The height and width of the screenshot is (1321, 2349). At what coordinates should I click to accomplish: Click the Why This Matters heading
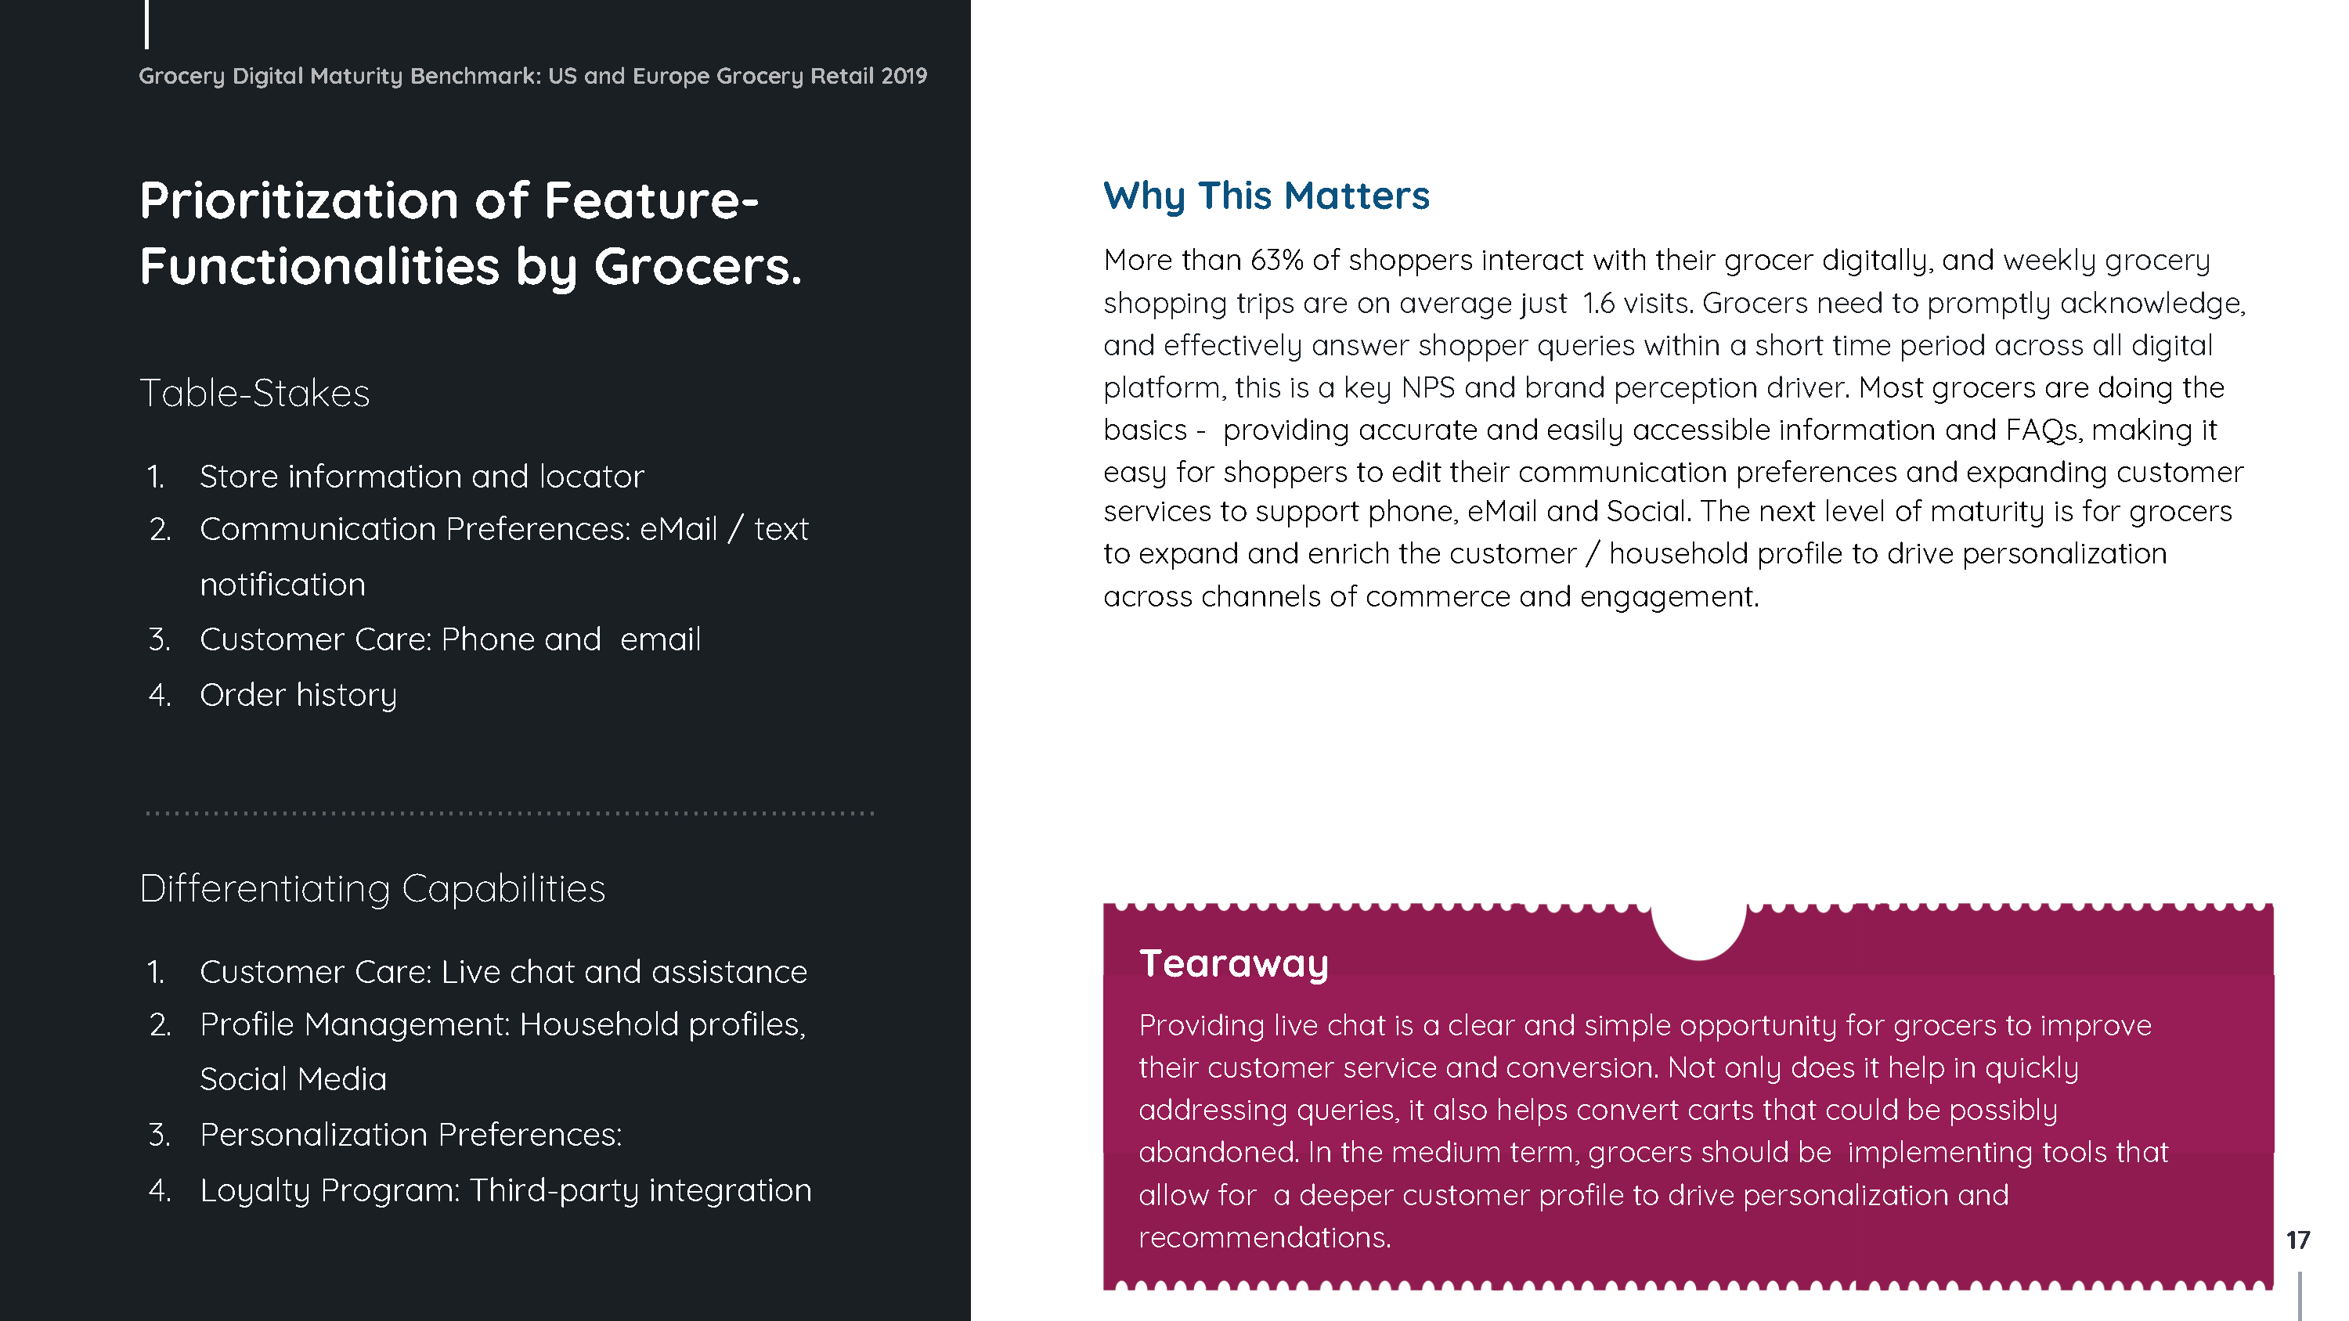click(x=1265, y=196)
